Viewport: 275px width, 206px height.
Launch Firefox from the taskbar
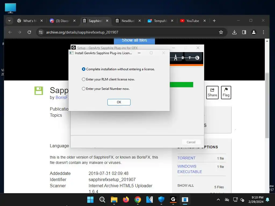[x=126, y=200]
